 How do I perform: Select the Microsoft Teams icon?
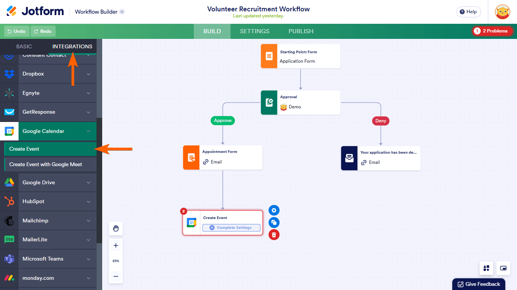point(9,259)
